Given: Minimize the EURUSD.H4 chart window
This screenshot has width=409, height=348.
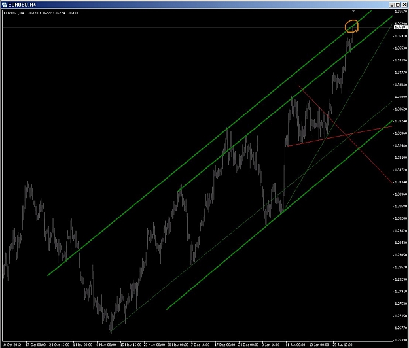Looking at the screenshot, I should (391, 5).
